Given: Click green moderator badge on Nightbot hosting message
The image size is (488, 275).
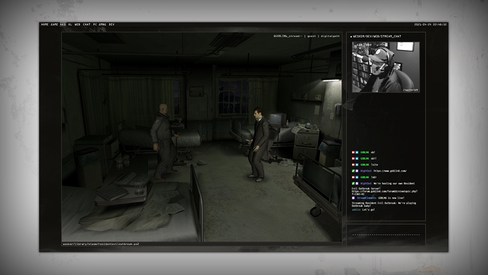Looking at the screenshot, I should [353, 183].
